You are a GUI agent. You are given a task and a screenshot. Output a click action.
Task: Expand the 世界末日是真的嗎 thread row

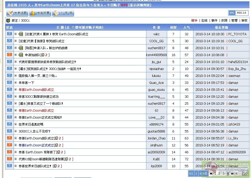tap(15, 124)
